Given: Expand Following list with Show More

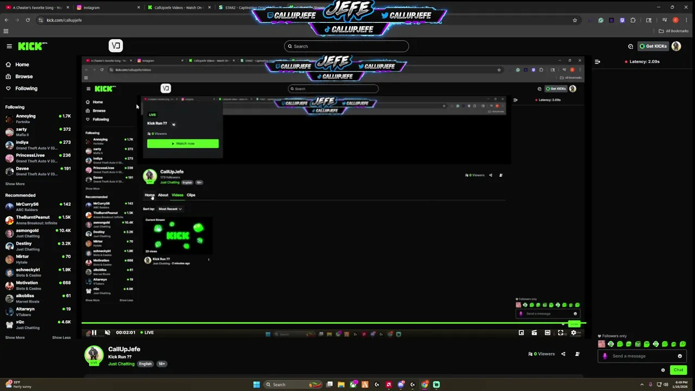Looking at the screenshot, I should pyautogui.click(x=15, y=184).
